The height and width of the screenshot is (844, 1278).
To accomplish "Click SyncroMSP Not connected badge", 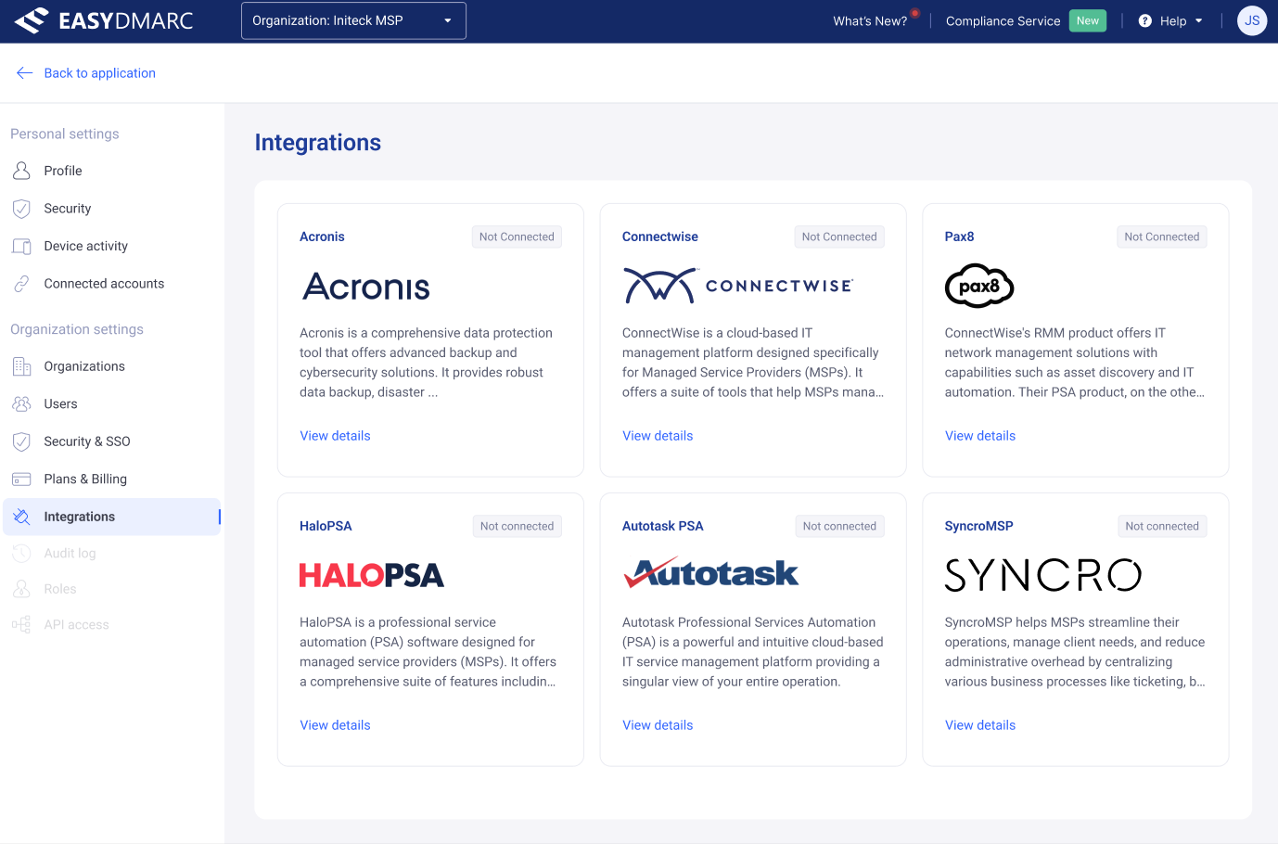I will (1162, 526).
